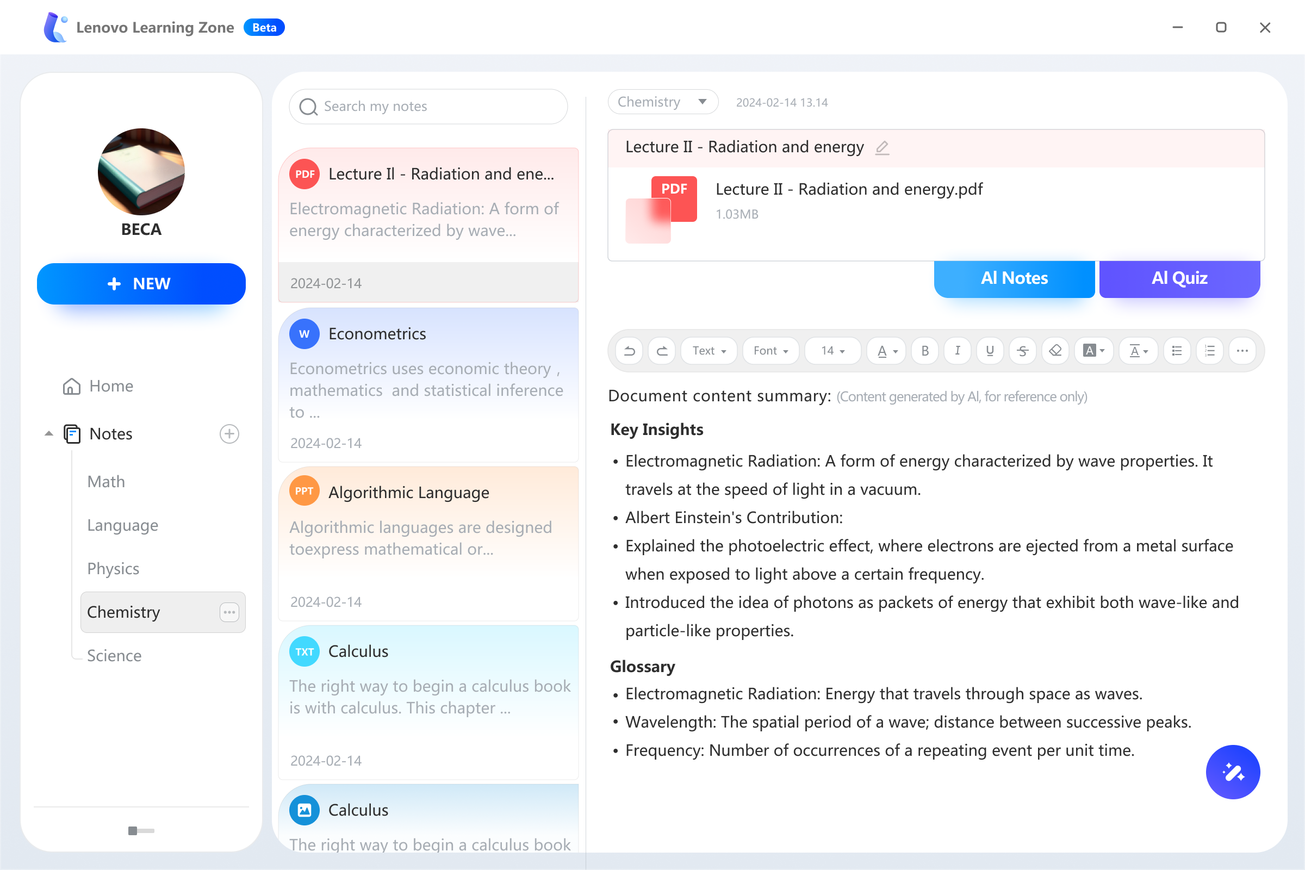Click the redo icon in toolbar
This screenshot has width=1305, height=870.
tap(662, 350)
